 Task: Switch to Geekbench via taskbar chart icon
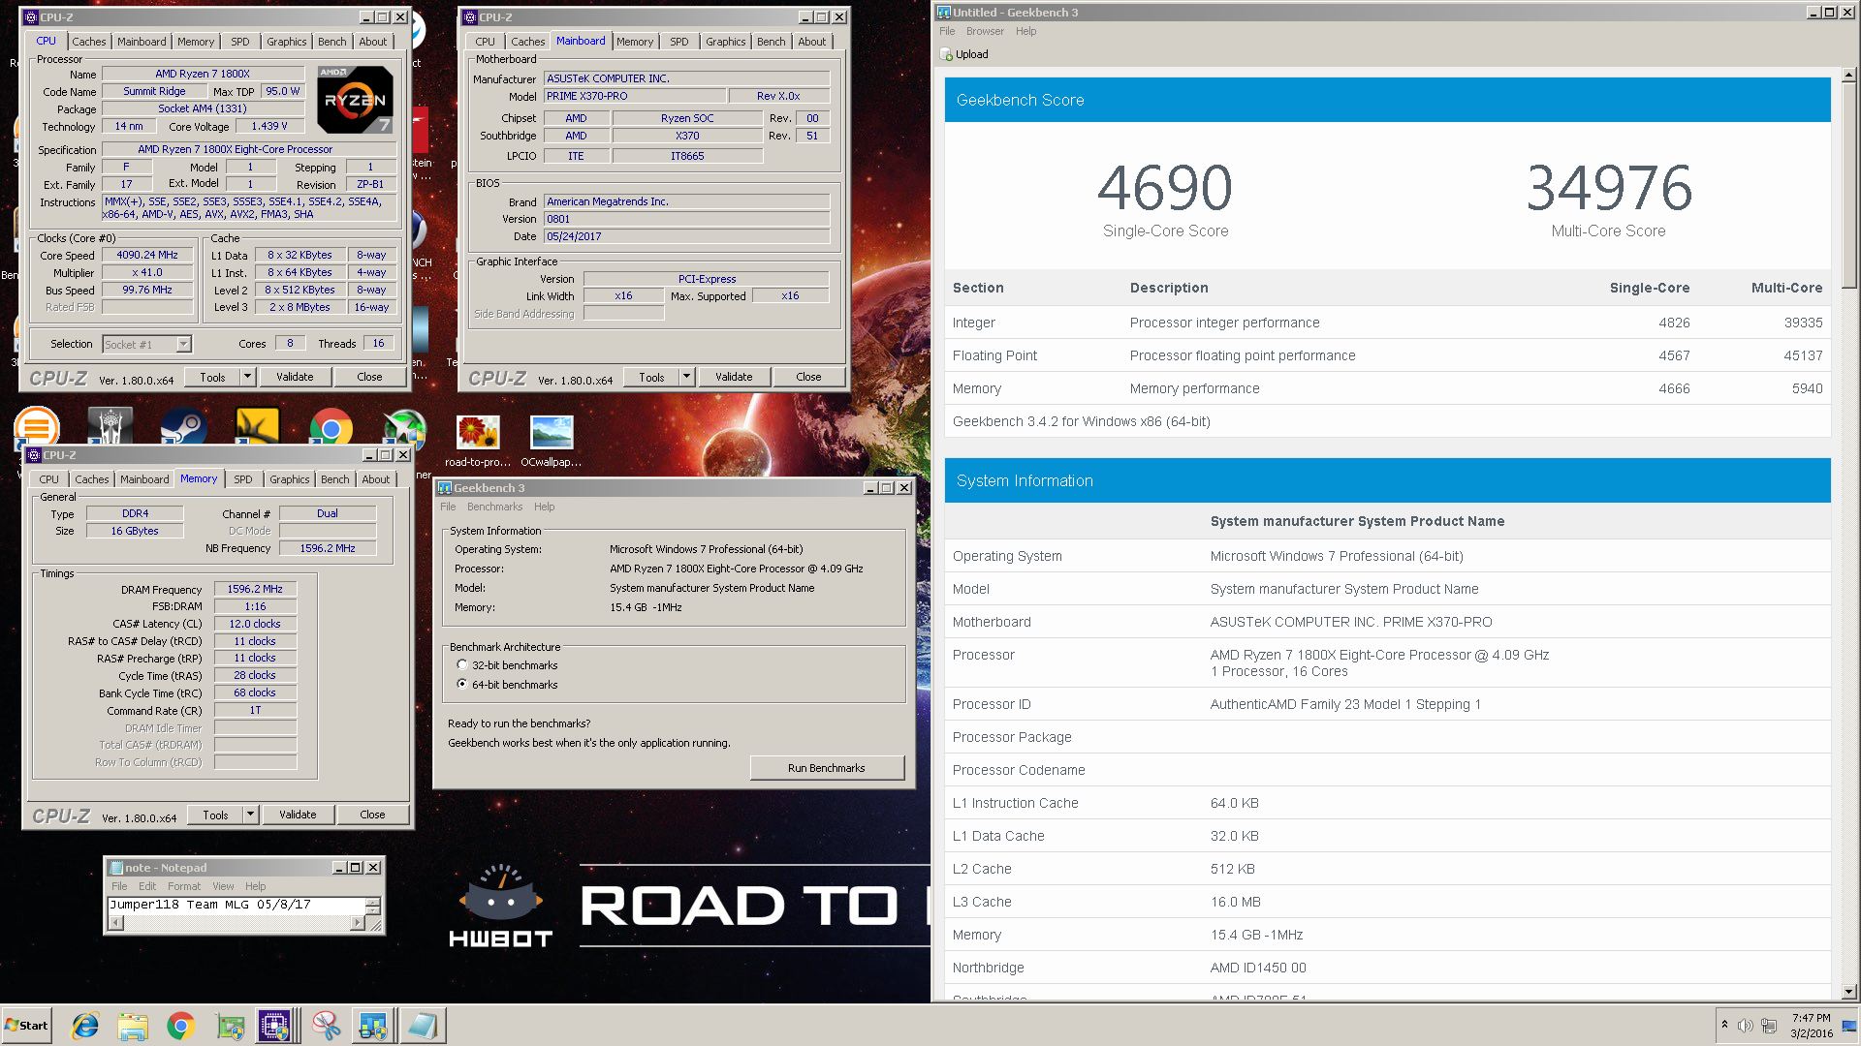(x=373, y=1026)
